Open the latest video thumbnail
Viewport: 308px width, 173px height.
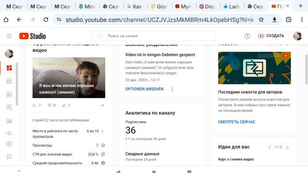69,78
